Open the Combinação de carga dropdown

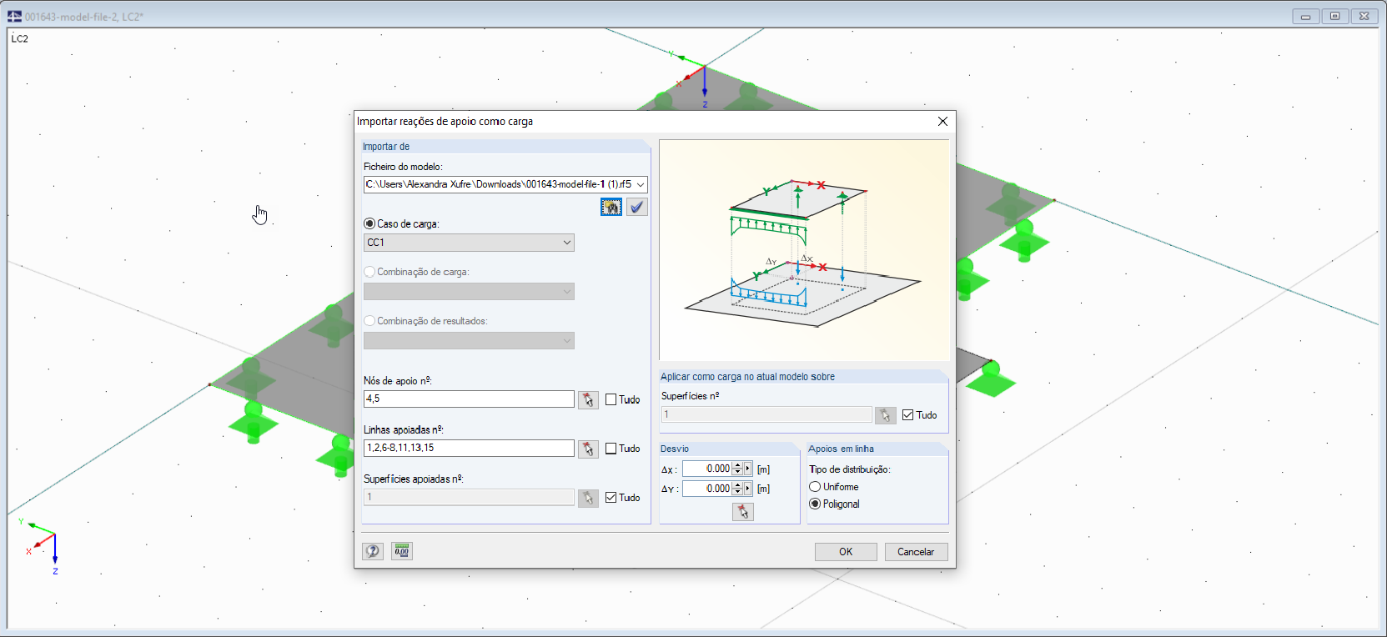pyautogui.click(x=567, y=292)
